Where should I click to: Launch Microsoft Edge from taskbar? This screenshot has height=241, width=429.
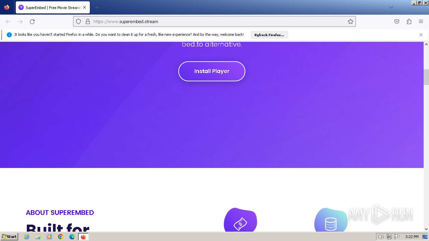pos(72,237)
